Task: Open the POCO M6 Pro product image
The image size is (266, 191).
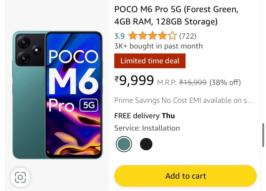Action: pyautogui.click(x=57, y=95)
